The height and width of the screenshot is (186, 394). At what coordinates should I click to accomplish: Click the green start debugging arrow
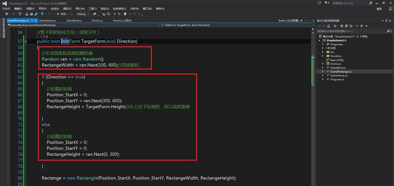(58, 14)
